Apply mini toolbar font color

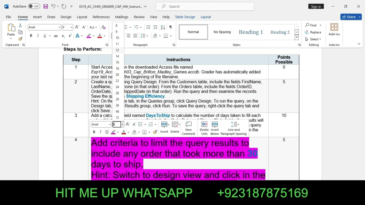[123, 132]
